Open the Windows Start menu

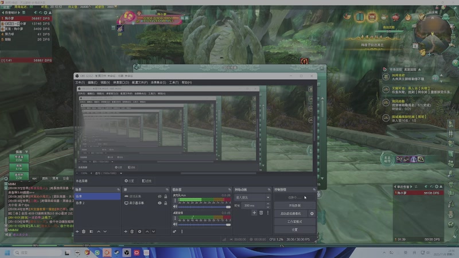pos(7,252)
